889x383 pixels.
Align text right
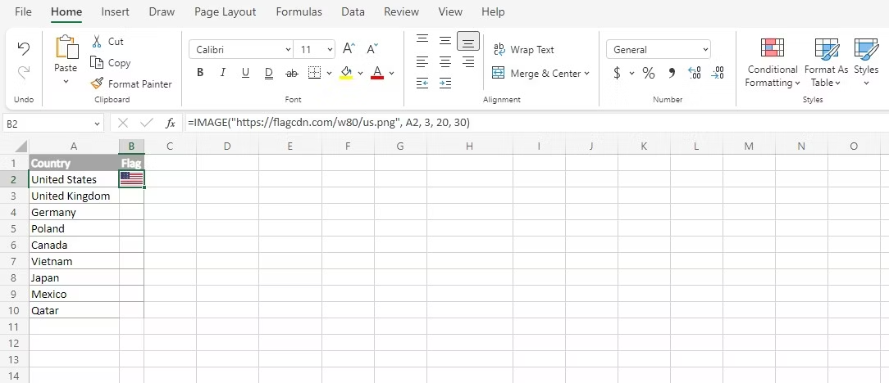468,61
